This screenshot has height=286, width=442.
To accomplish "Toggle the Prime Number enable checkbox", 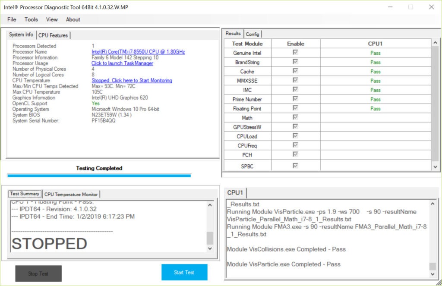I will 295,99.
